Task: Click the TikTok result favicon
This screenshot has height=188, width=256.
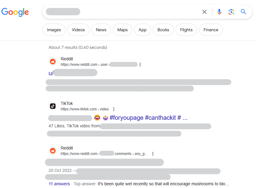Action: [53, 106]
